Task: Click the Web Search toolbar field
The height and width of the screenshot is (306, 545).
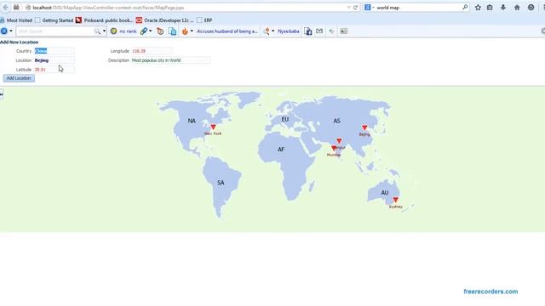Action: click(54, 31)
